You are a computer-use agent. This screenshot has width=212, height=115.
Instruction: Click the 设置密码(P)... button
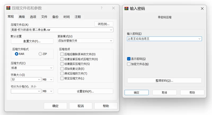85,91
